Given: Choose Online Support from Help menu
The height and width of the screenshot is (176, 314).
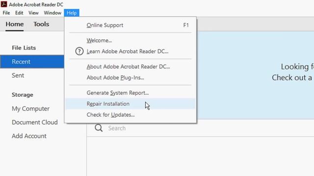Looking at the screenshot, I should (130, 25).
